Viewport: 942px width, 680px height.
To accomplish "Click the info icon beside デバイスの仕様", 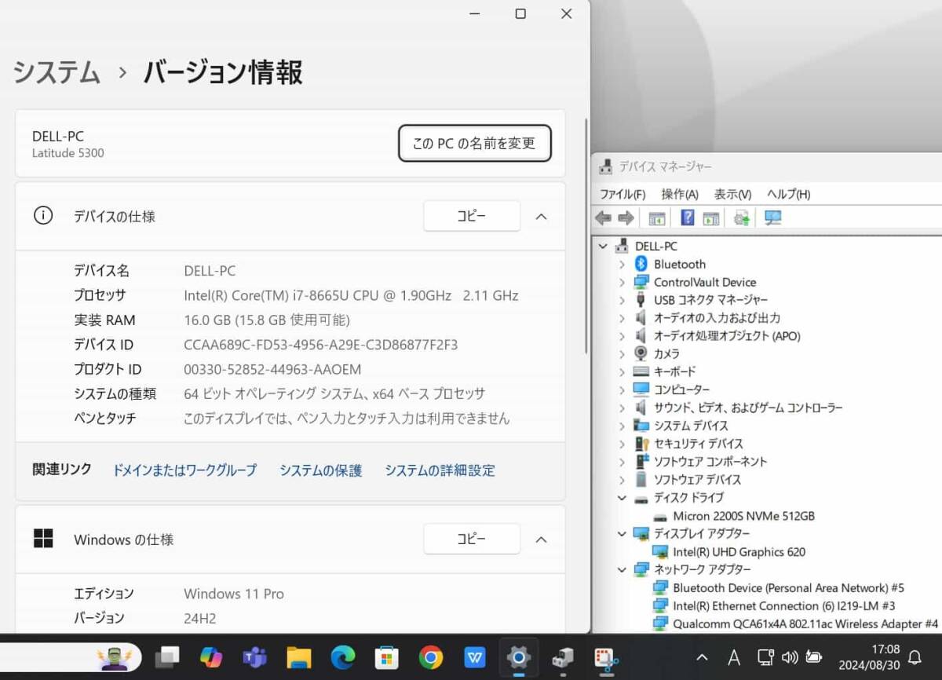I will pyautogui.click(x=43, y=216).
